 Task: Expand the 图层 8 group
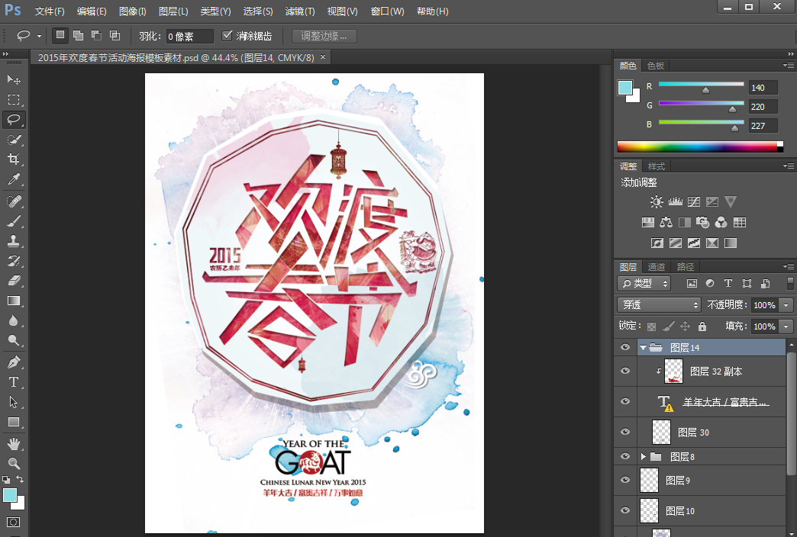pyautogui.click(x=643, y=457)
